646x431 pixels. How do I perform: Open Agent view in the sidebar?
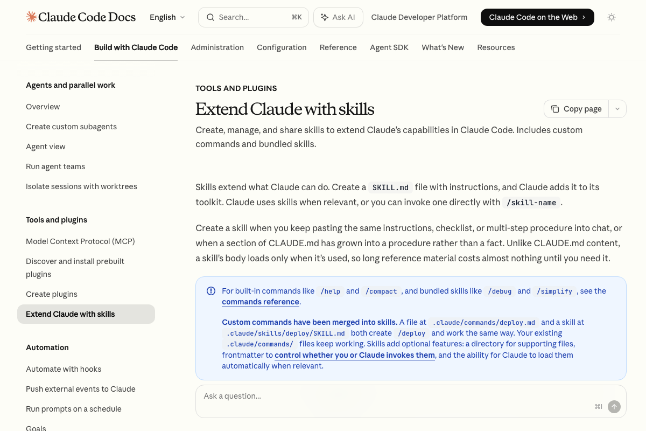[x=46, y=147]
